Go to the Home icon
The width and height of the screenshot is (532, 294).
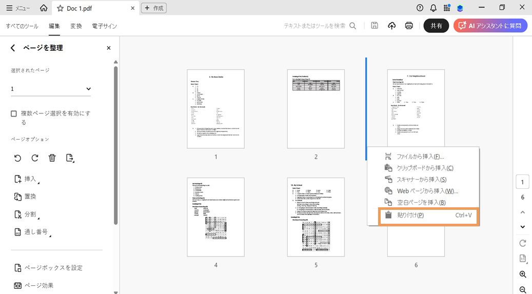click(x=44, y=8)
